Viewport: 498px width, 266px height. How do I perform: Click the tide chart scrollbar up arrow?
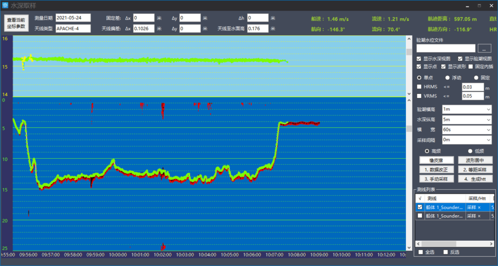point(409,39)
